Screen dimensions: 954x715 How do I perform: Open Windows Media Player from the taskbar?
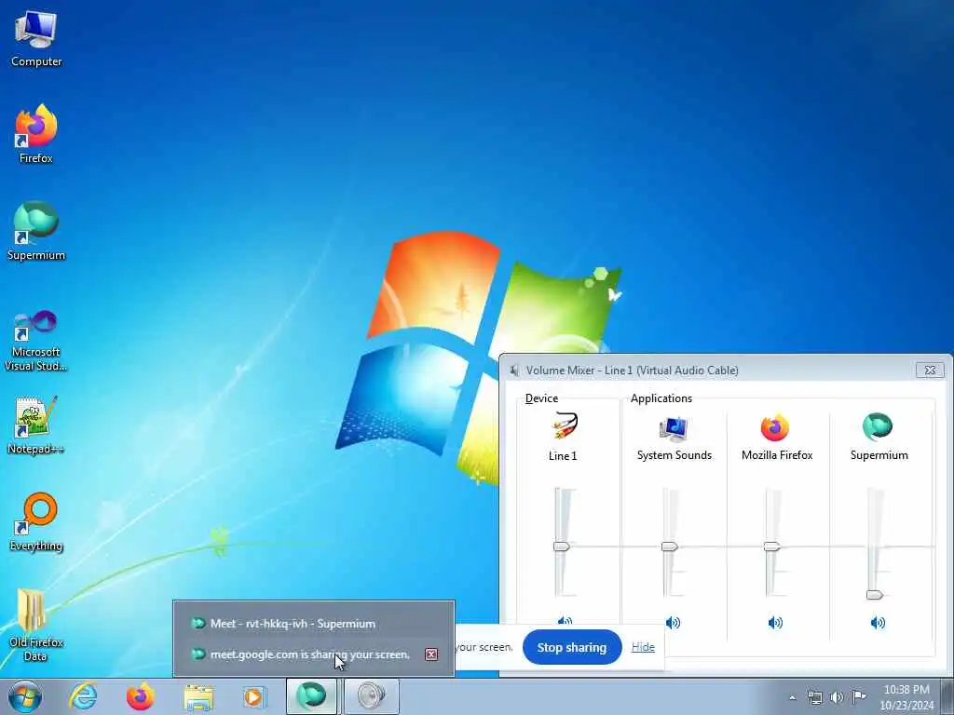(253, 696)
